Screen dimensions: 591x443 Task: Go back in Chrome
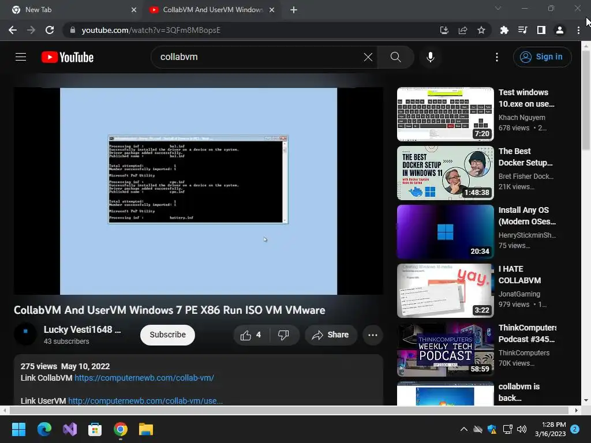(13, 30)
